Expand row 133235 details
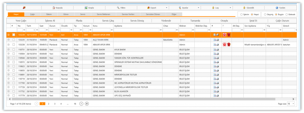304x113 pixels. pos(9,40)
